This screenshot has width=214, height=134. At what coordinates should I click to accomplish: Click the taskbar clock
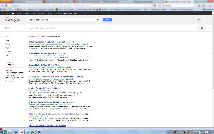click(x=207, y=132)
